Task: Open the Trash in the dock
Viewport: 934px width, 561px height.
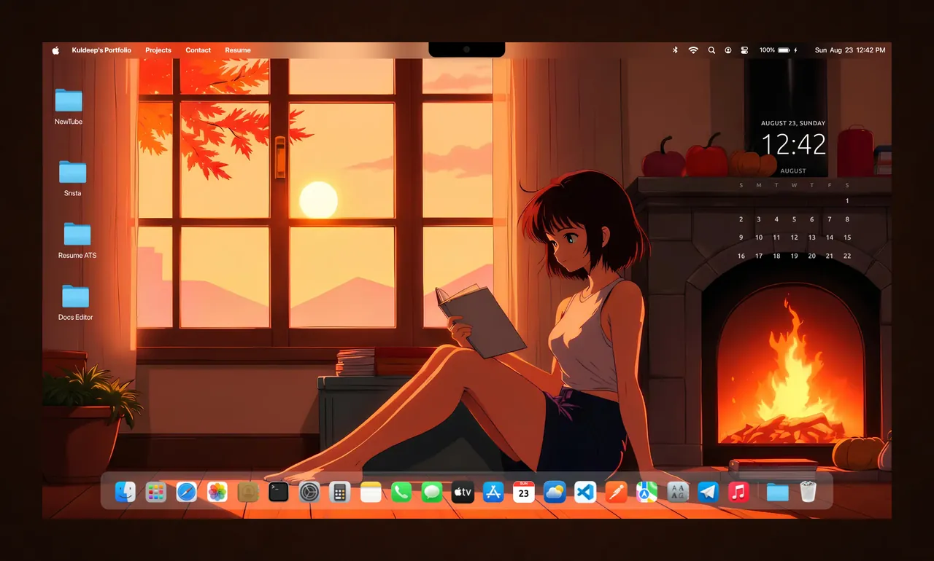Action: [x=808, y=493]
